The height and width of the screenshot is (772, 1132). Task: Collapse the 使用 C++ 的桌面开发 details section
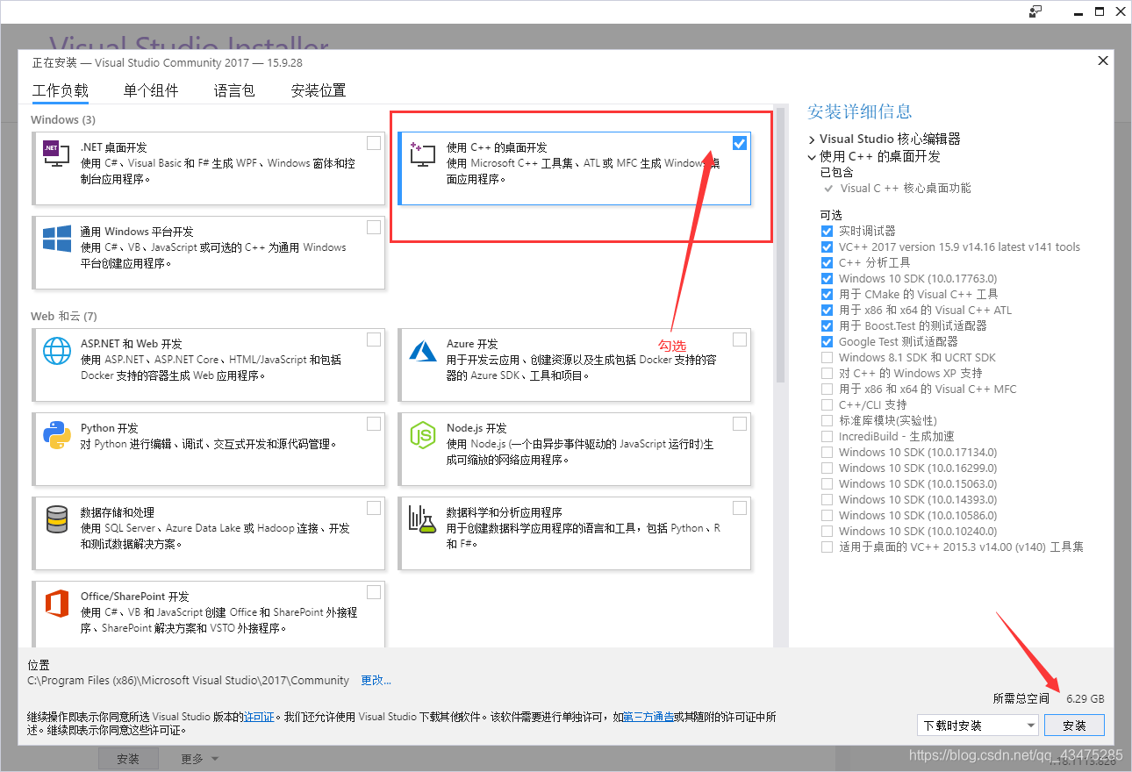pos(812,157)
